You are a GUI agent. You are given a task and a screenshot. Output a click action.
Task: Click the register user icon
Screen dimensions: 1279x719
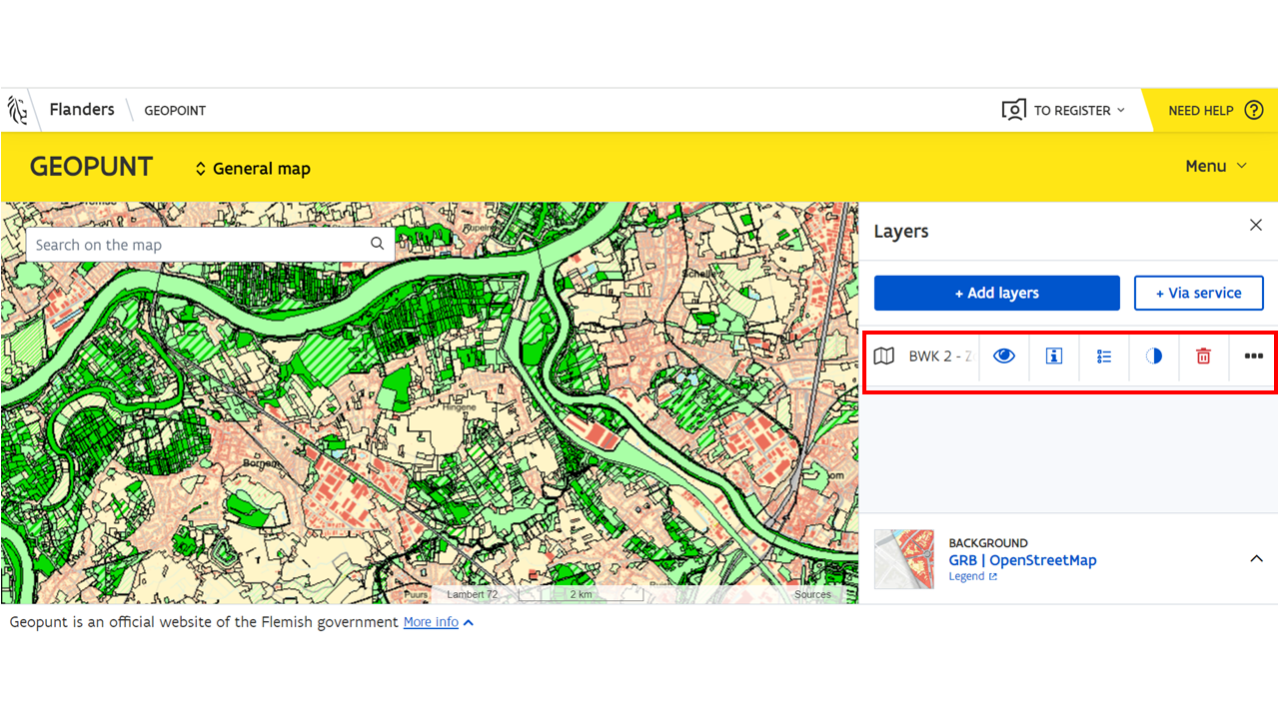tap(1013, 110)
